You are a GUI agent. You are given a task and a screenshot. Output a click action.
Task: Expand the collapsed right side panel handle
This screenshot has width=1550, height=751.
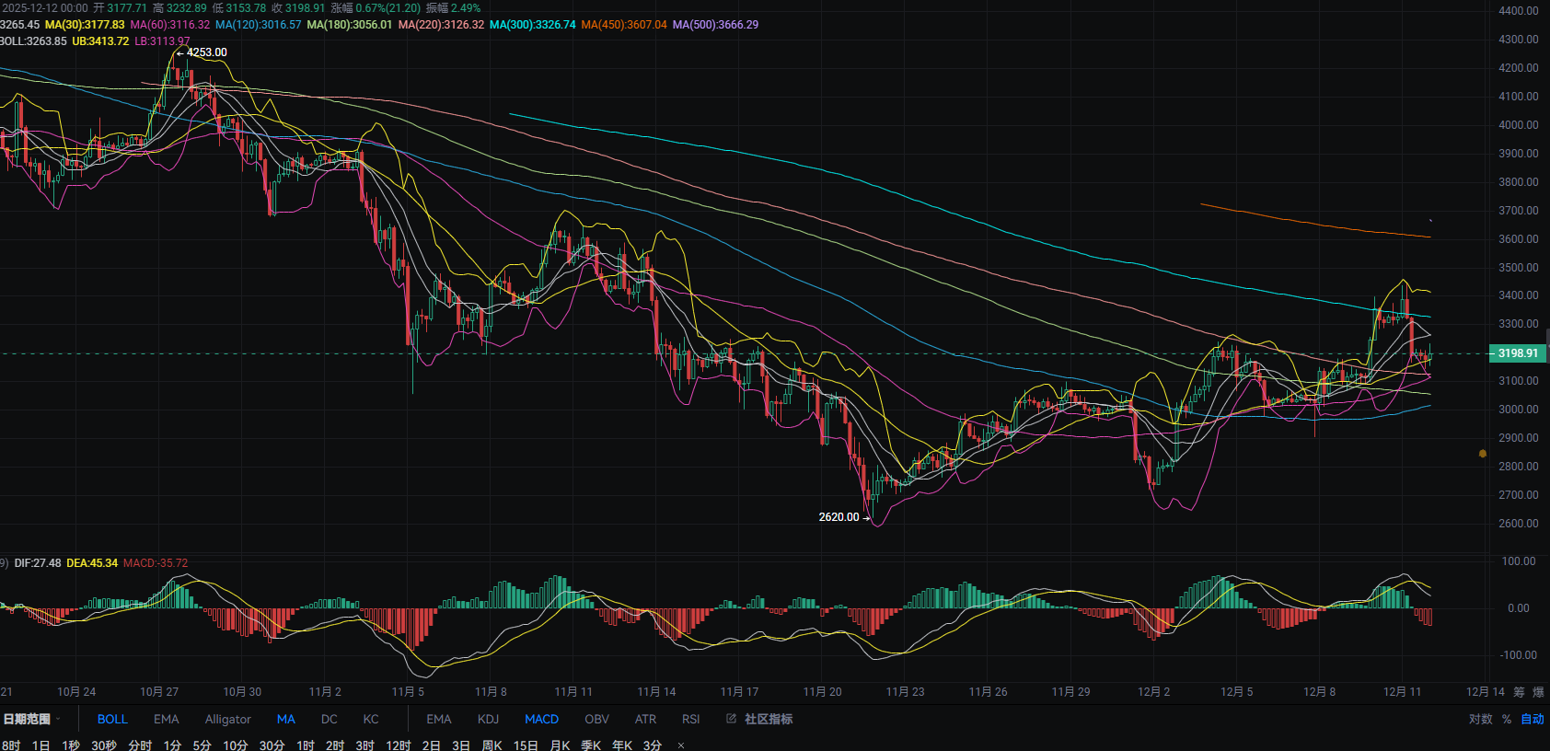click(x=1546, y=345)
